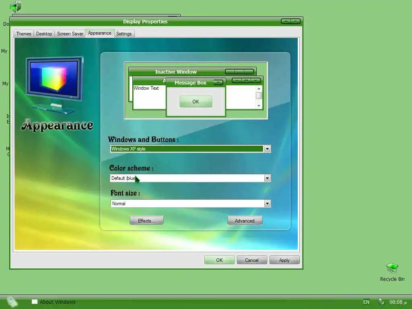Click the Appearance monitor icon

[55, 84]
